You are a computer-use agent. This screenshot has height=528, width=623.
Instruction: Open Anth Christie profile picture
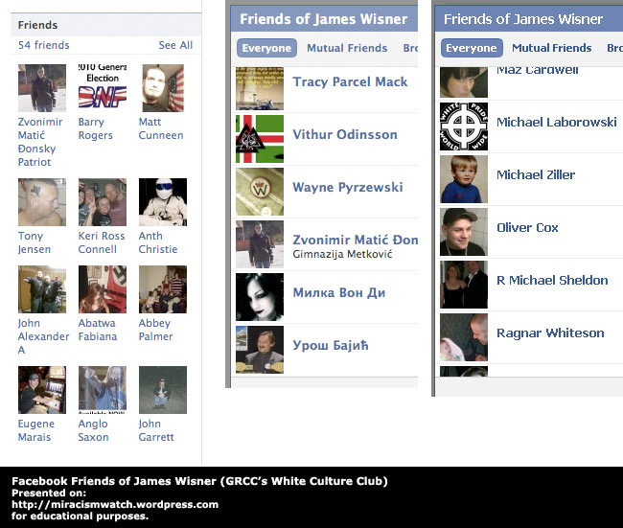pos(163,202)
